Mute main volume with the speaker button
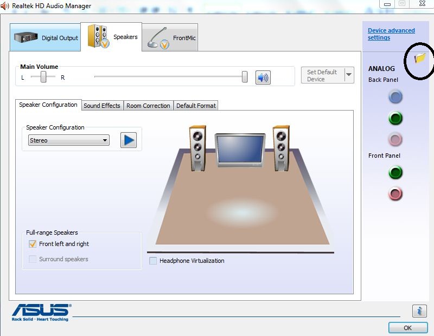Screen dimensions: 434x336 click(x=263, y=77)
